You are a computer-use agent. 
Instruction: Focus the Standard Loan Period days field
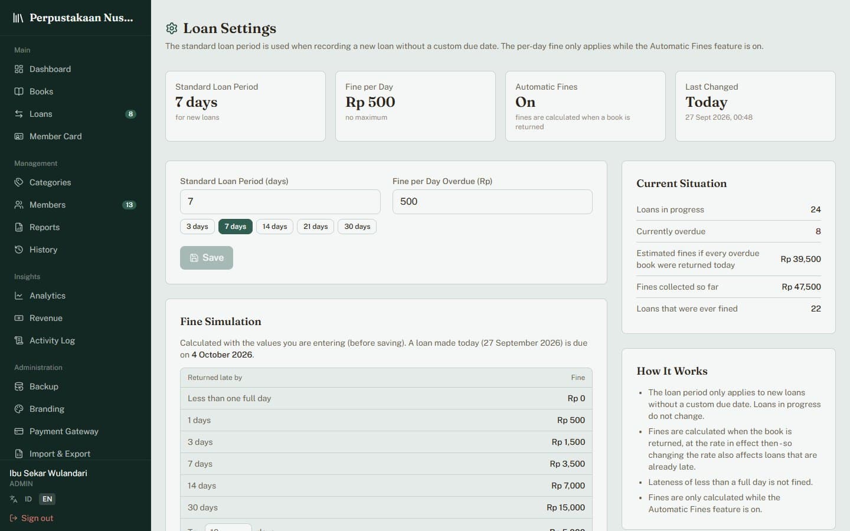280,202
